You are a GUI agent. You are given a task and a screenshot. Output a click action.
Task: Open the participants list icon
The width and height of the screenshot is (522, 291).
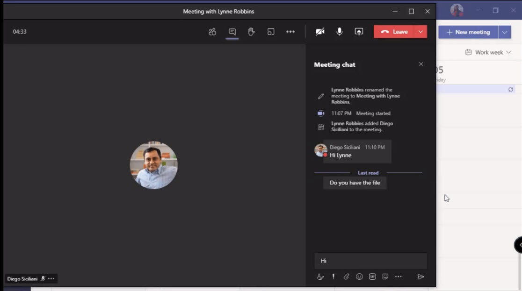pyautogui.click(x=212, y=32)
